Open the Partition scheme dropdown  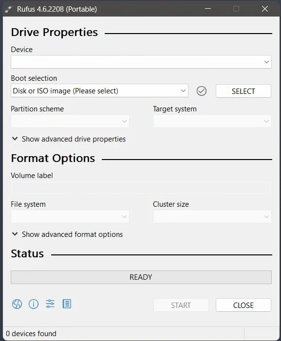(x=70, y=121)
